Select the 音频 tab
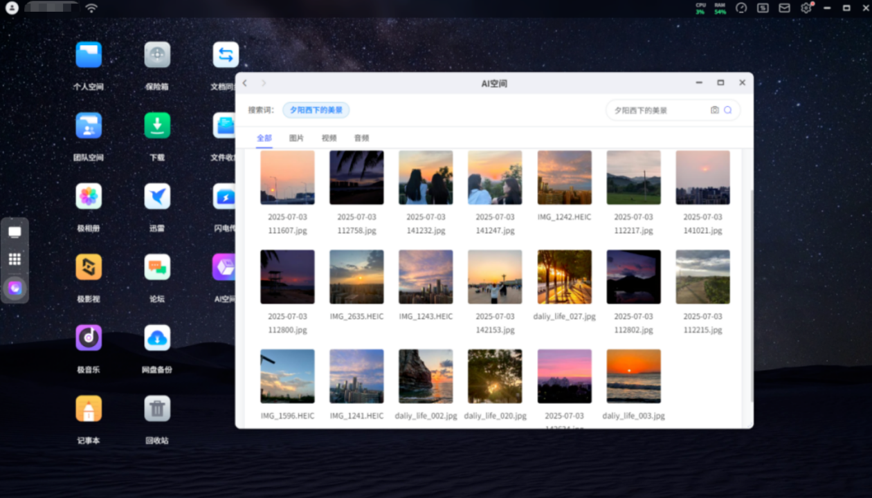Viewport: 872px width, 498px height. pyautogui.click(x=361, y=138)
